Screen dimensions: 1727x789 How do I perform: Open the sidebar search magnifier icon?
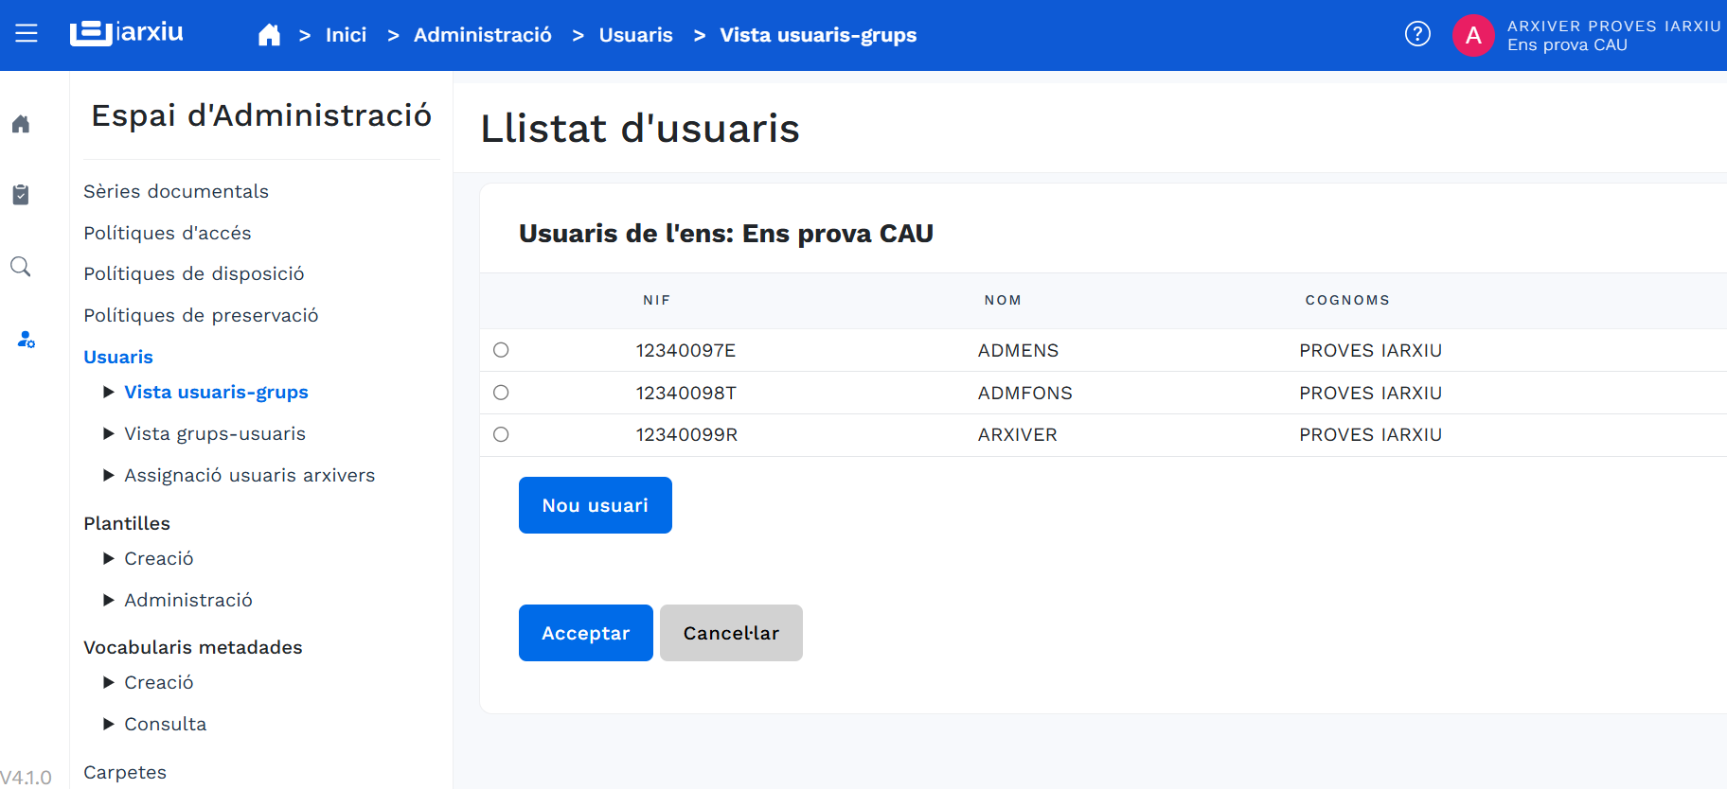click(x=21, y=267)
